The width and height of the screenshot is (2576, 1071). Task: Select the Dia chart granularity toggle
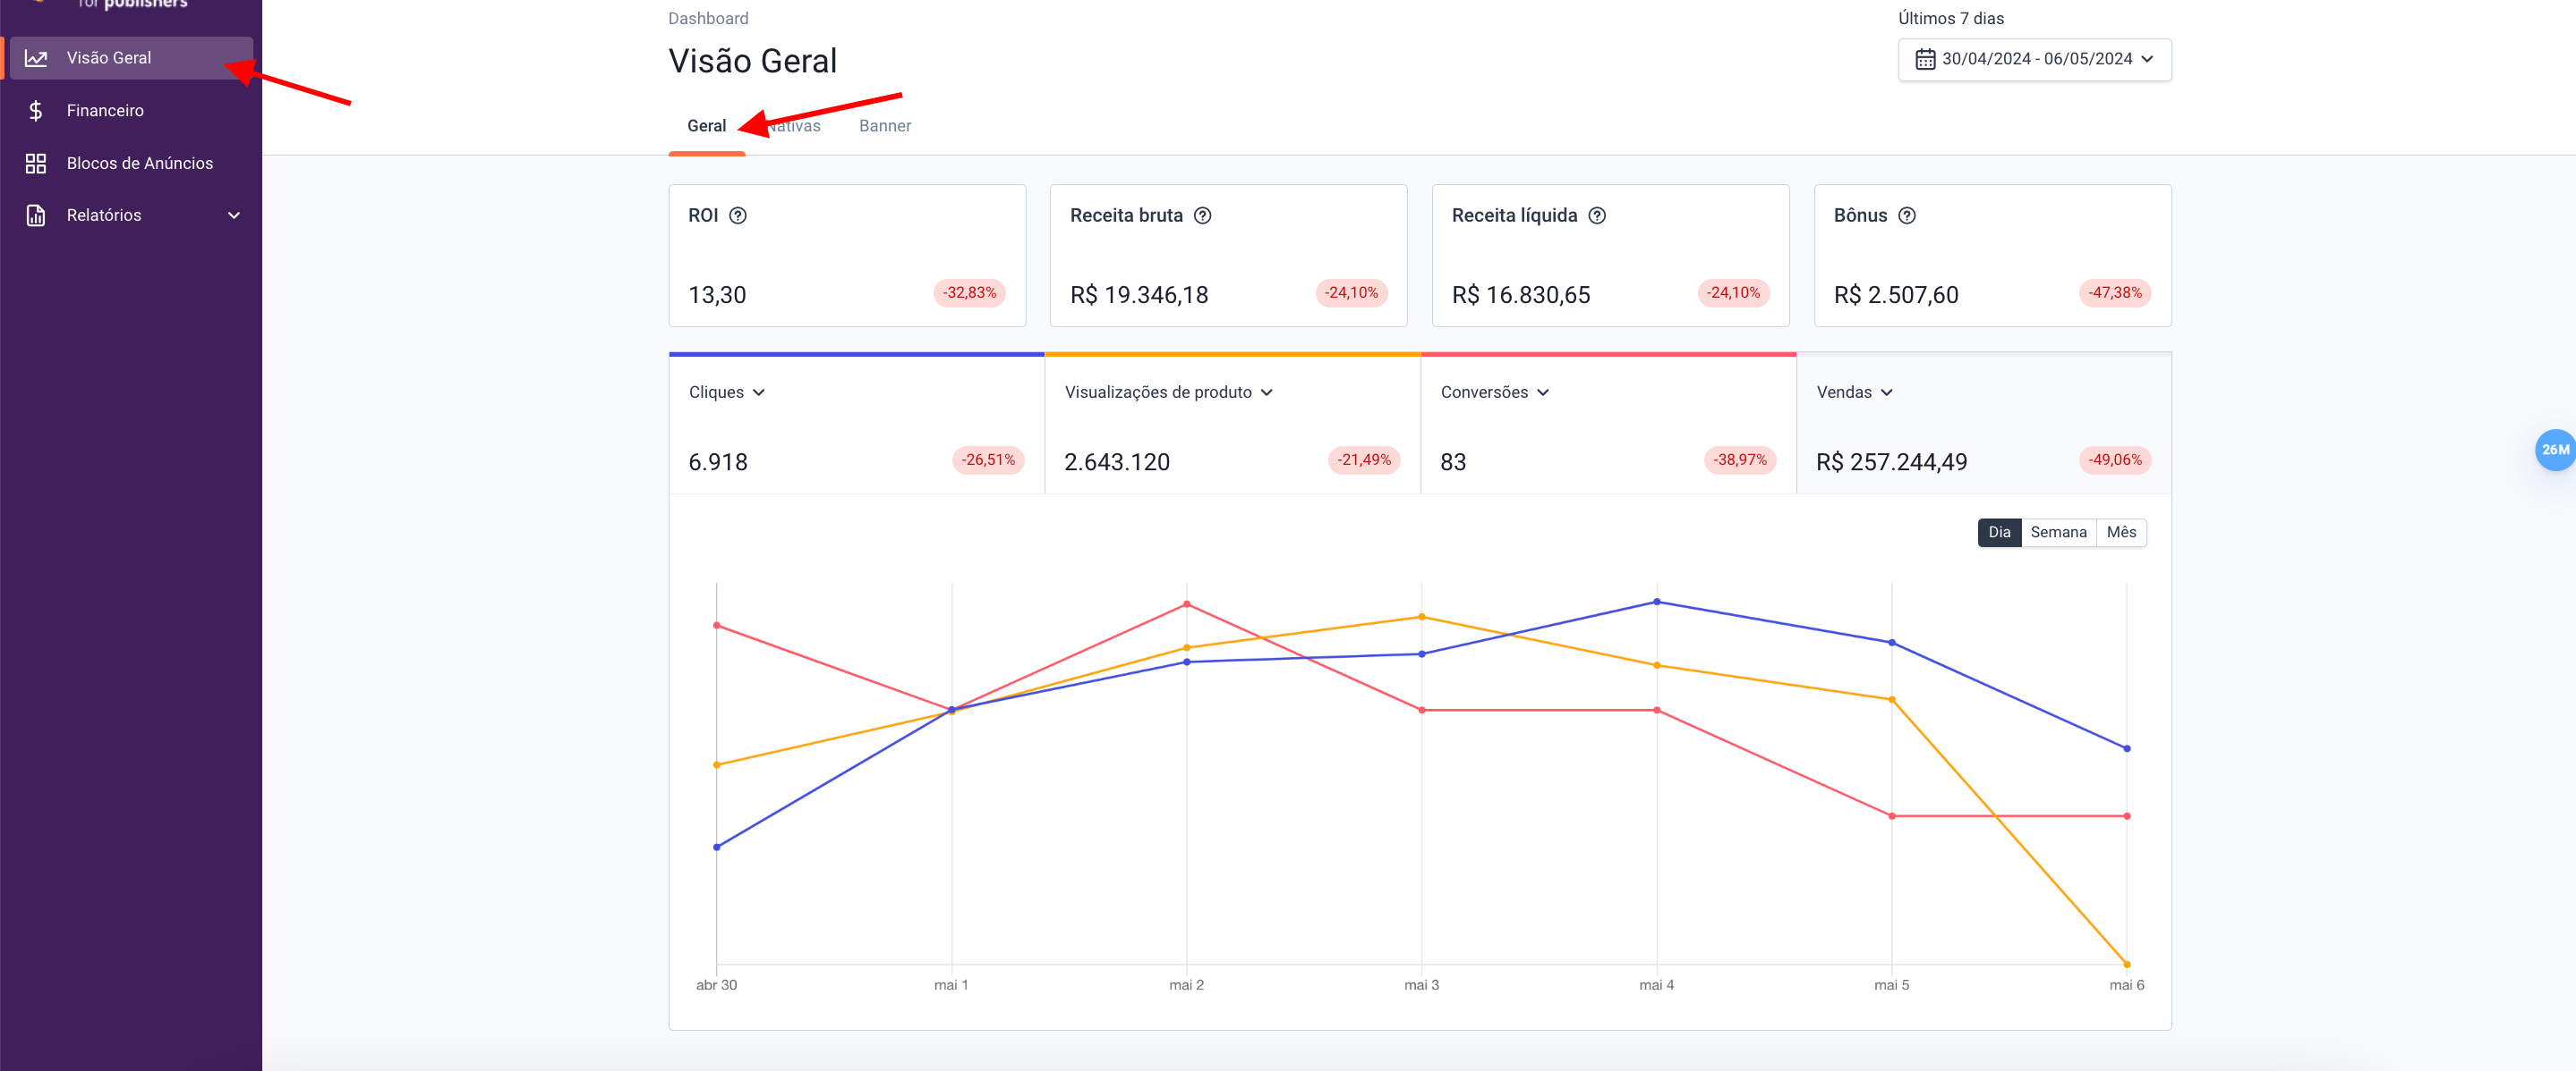pyautogui.click(x=1998, y=533)
